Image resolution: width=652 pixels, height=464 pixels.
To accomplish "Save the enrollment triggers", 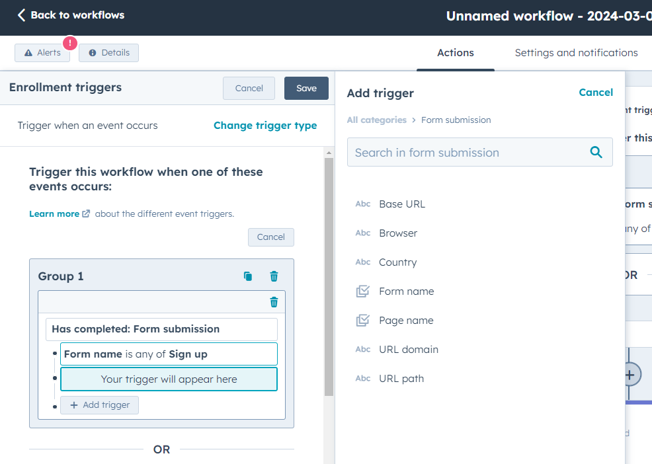I will pos(306,88).
